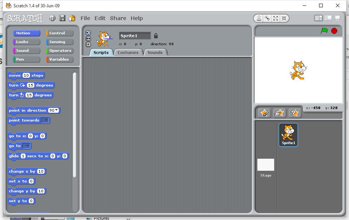
Task: Select the Operators blocks category
Action: (60, 50)
